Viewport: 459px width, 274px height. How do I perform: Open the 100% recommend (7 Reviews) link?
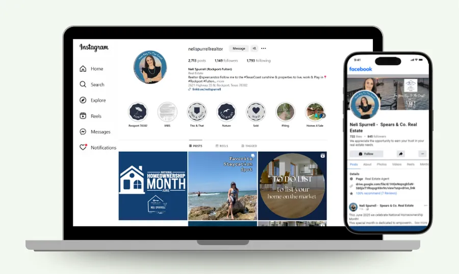[376, 194]
